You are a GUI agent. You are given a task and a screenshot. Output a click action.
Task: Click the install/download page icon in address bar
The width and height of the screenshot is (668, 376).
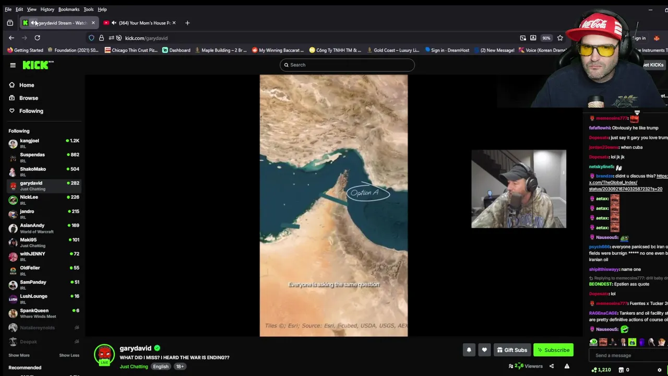click(533, 38)
